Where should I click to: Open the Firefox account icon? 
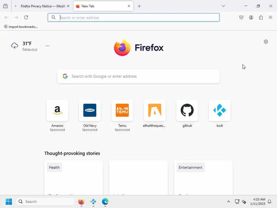pyautogui.click(x=251, y=17)
